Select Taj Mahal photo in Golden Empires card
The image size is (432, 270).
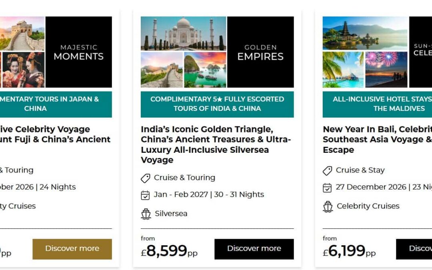(183, 33)
